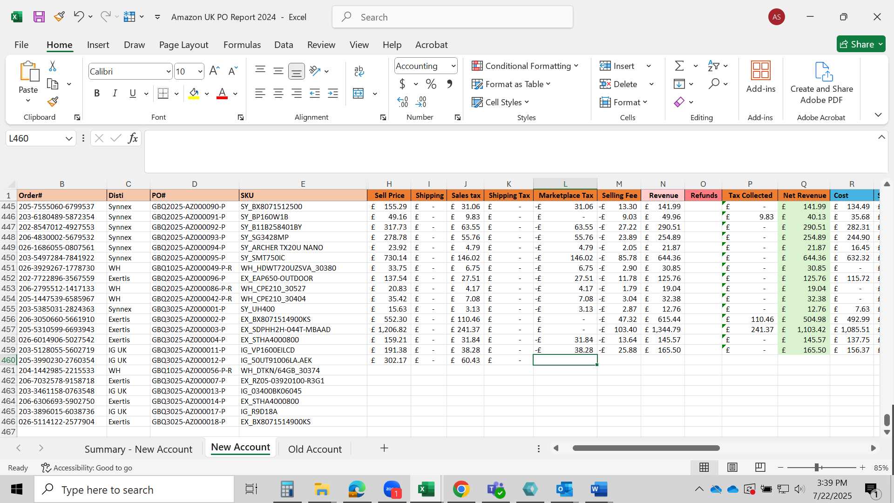Image resolution: width=894 pixels, height=503 pixels.
Task: Click the Insert Function fx icon
Action: [133, 138]
